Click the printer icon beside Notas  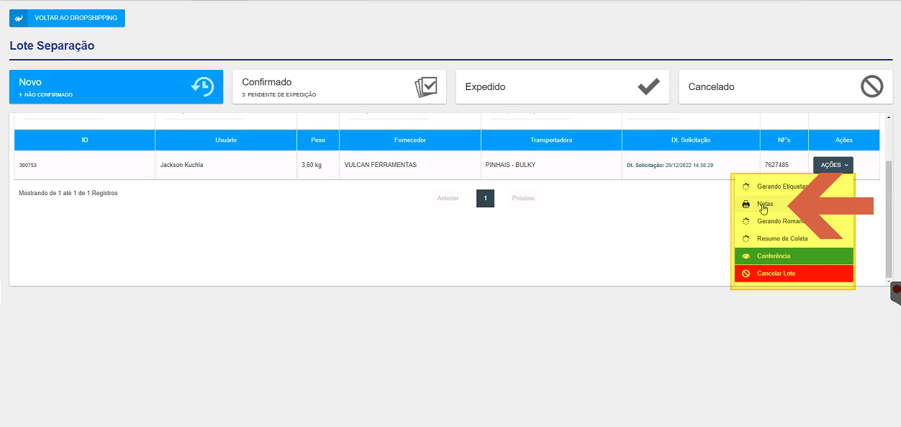pos(746,204)
